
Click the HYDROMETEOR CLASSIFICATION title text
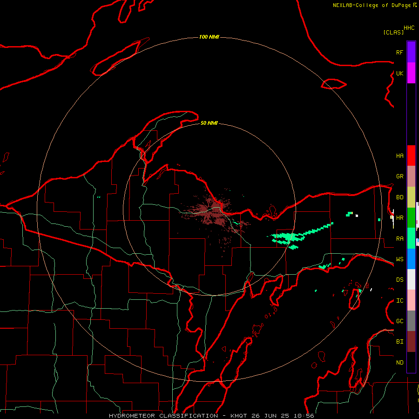(163, 416)
